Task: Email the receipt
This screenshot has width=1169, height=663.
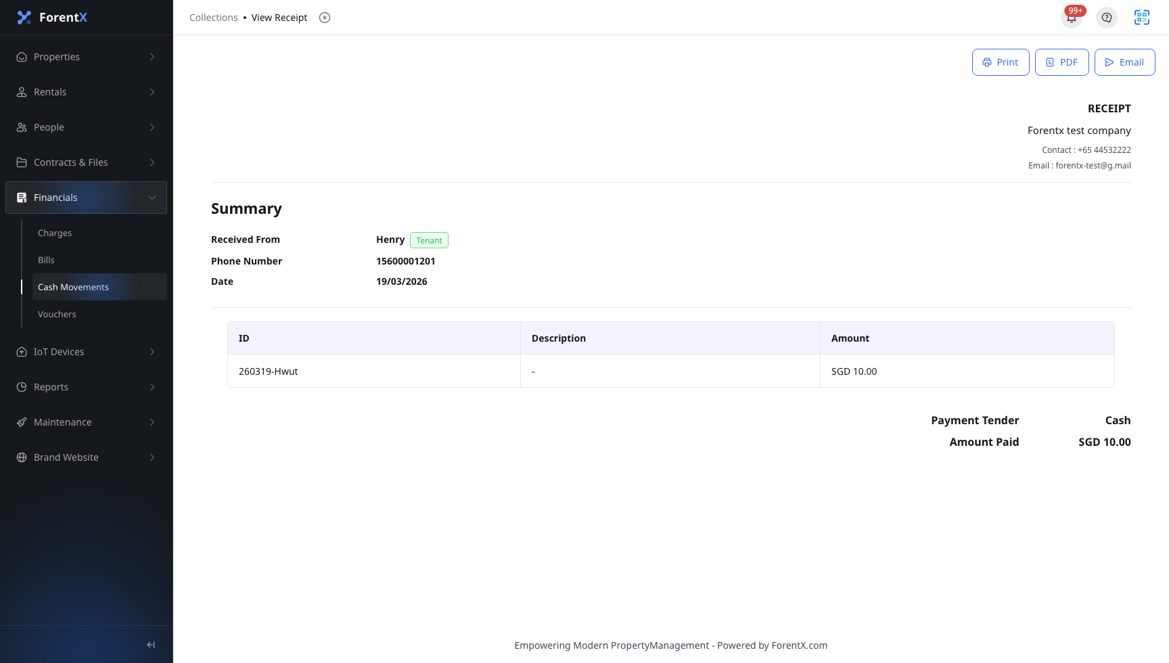Action: [1124, 62]
